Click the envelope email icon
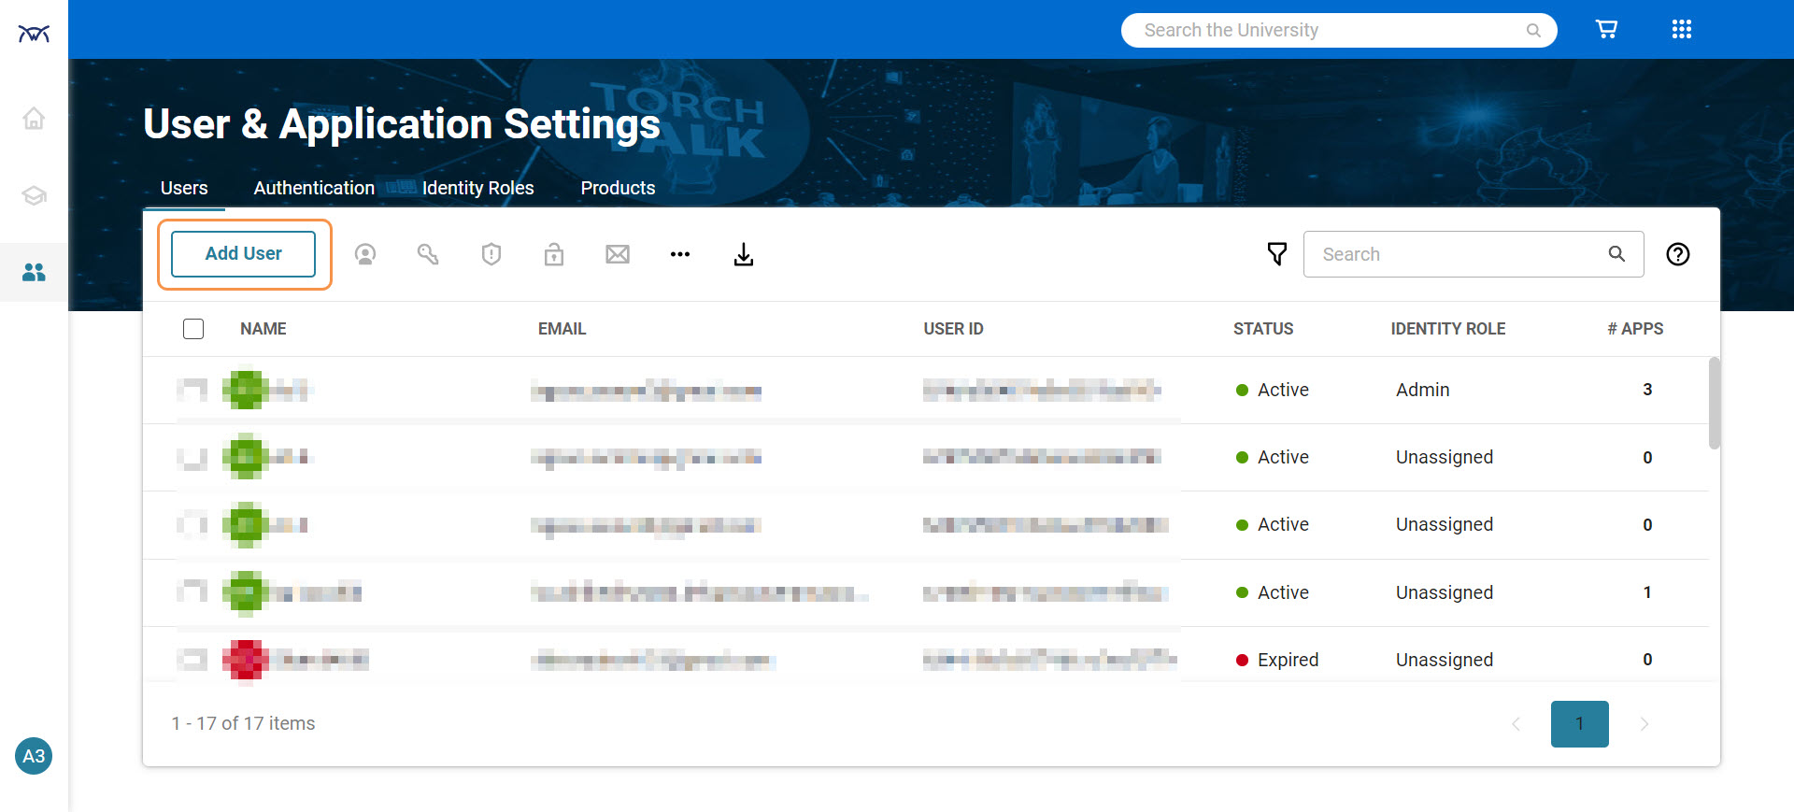 [x=618, y=254]
